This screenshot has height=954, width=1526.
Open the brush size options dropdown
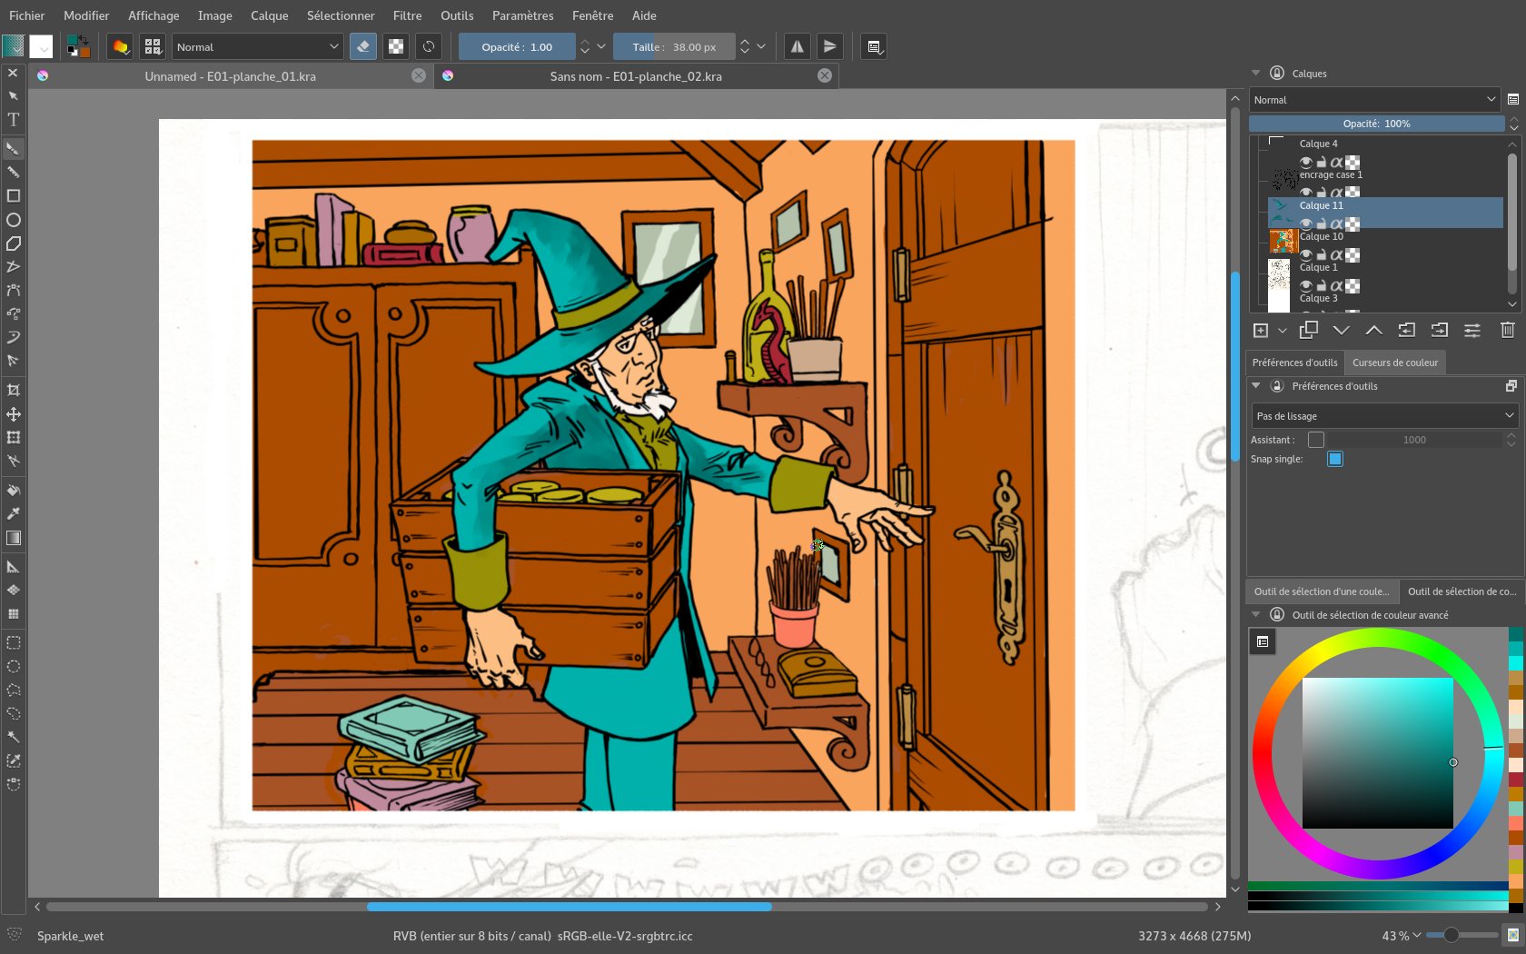pos(761,46)
